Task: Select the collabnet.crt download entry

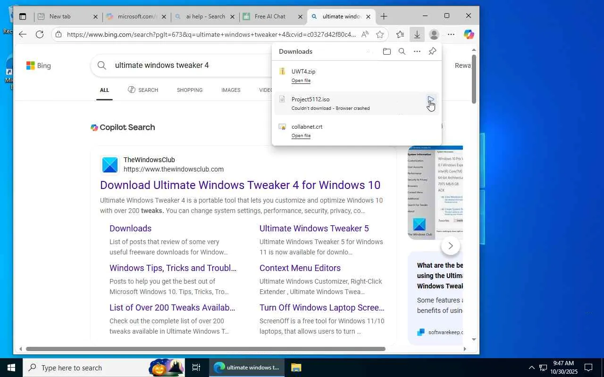Action: tap(357, 131)
